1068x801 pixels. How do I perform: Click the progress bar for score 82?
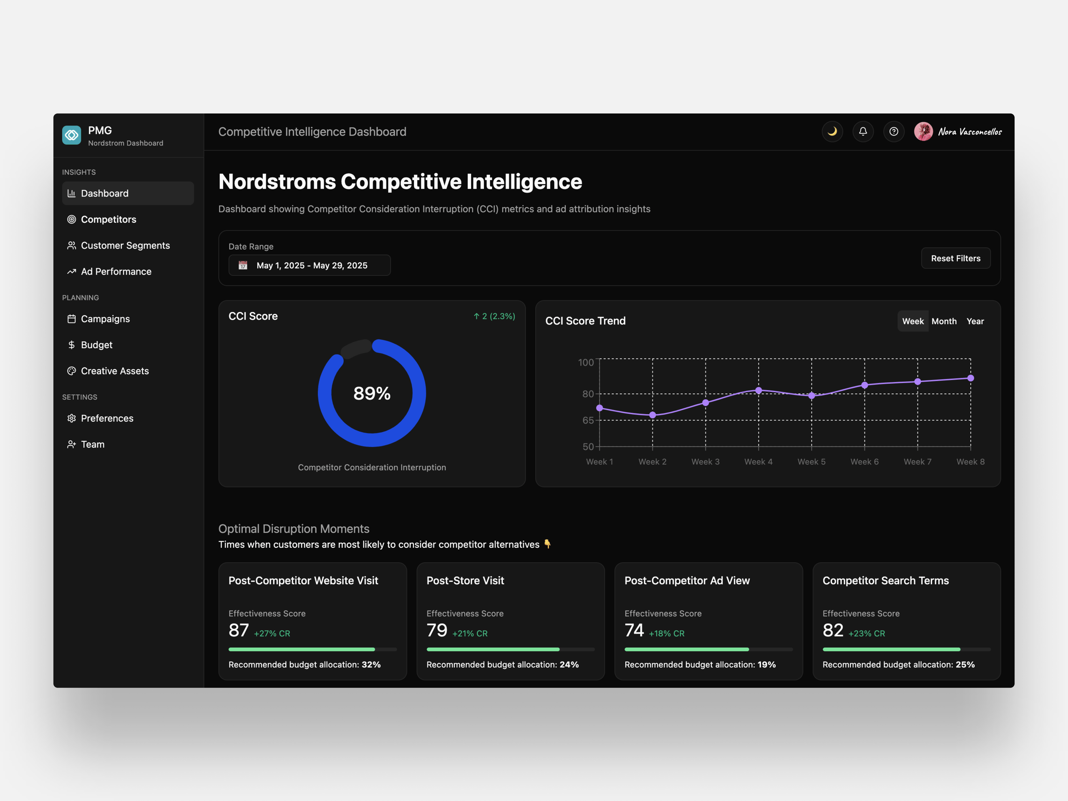[x=906, y=650]
